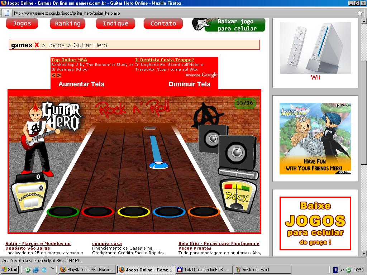Screen dimensions: 367x275
Task: Click the 33/36 note progress indicator
Action: (x=244, y=103)
